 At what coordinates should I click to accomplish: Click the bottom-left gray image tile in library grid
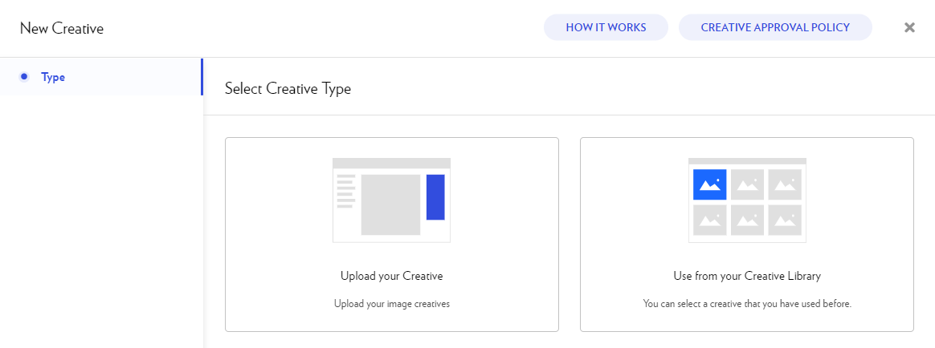[710, 220]
